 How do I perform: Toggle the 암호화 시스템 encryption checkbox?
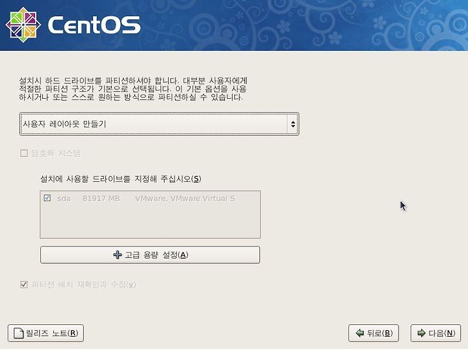pyautogui.click(x=24, y=153)
